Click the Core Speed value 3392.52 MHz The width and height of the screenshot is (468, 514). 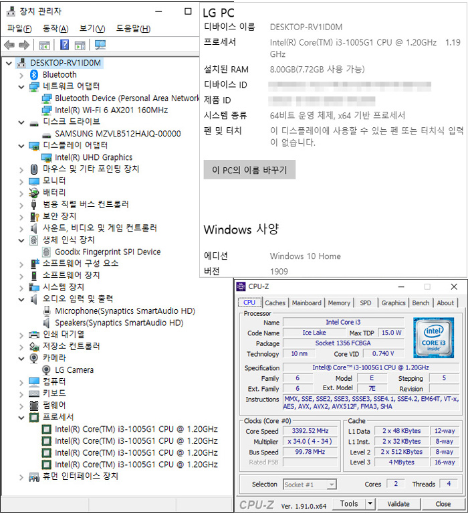pos(310,431)
